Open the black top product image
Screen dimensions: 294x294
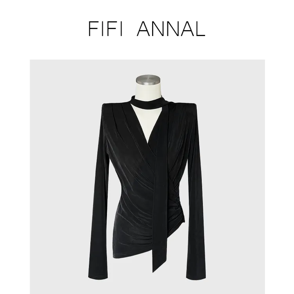point(147,177)
